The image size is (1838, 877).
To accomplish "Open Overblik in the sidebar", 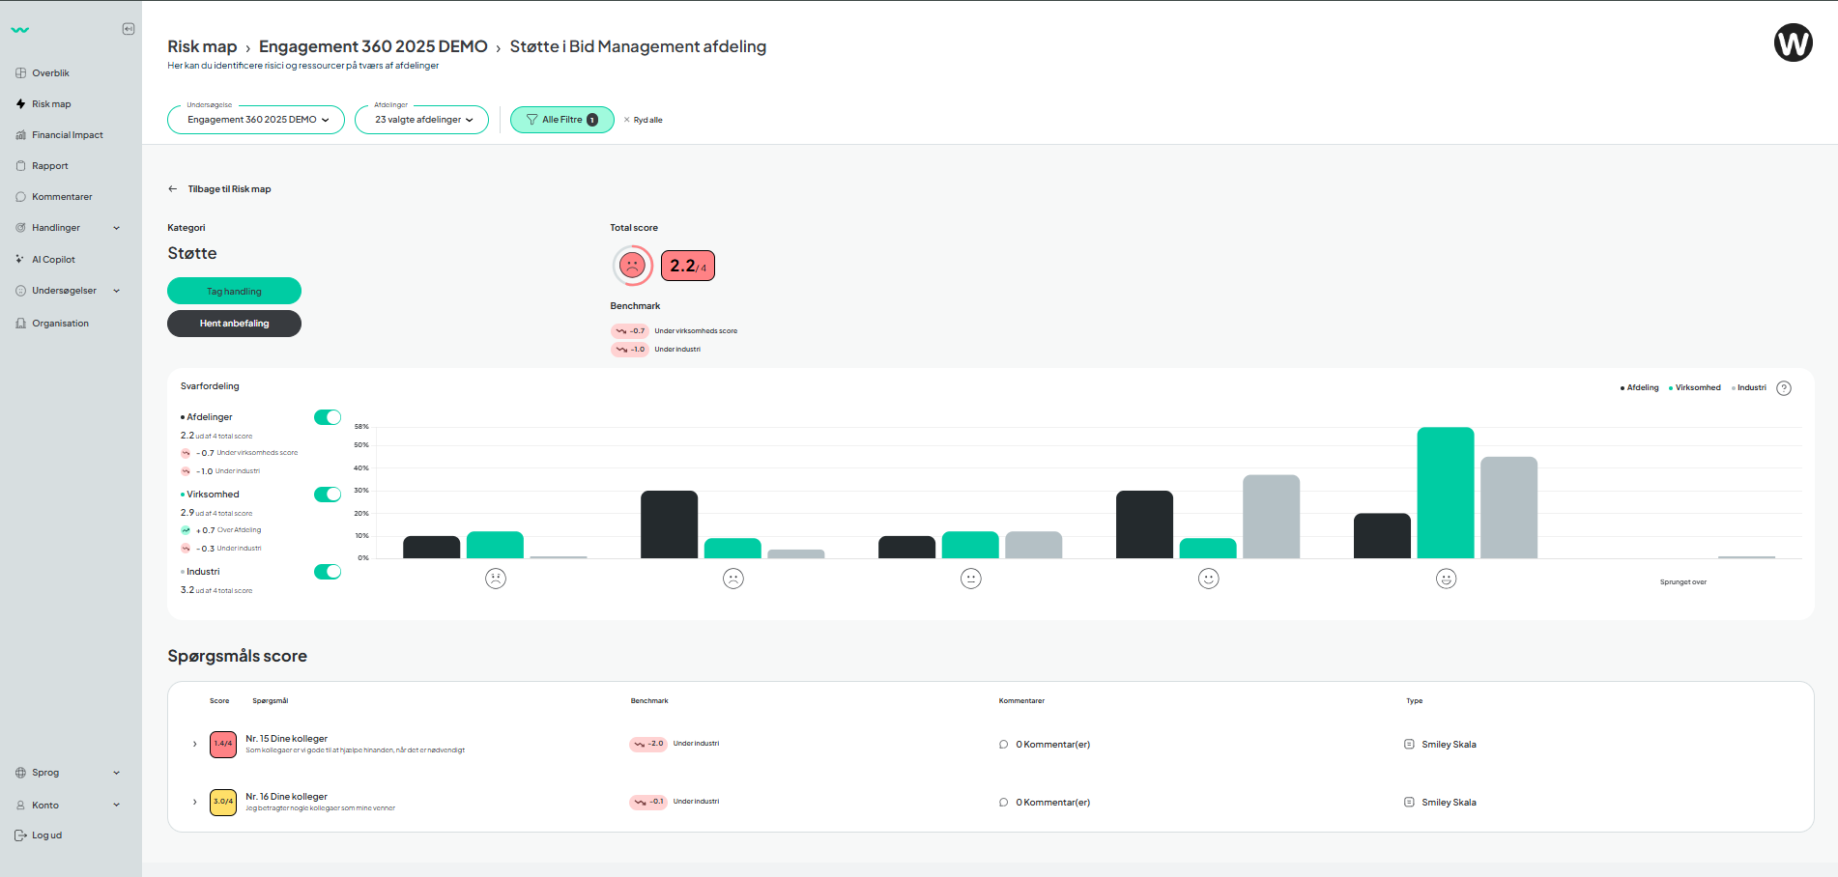I will coord(50,73).
